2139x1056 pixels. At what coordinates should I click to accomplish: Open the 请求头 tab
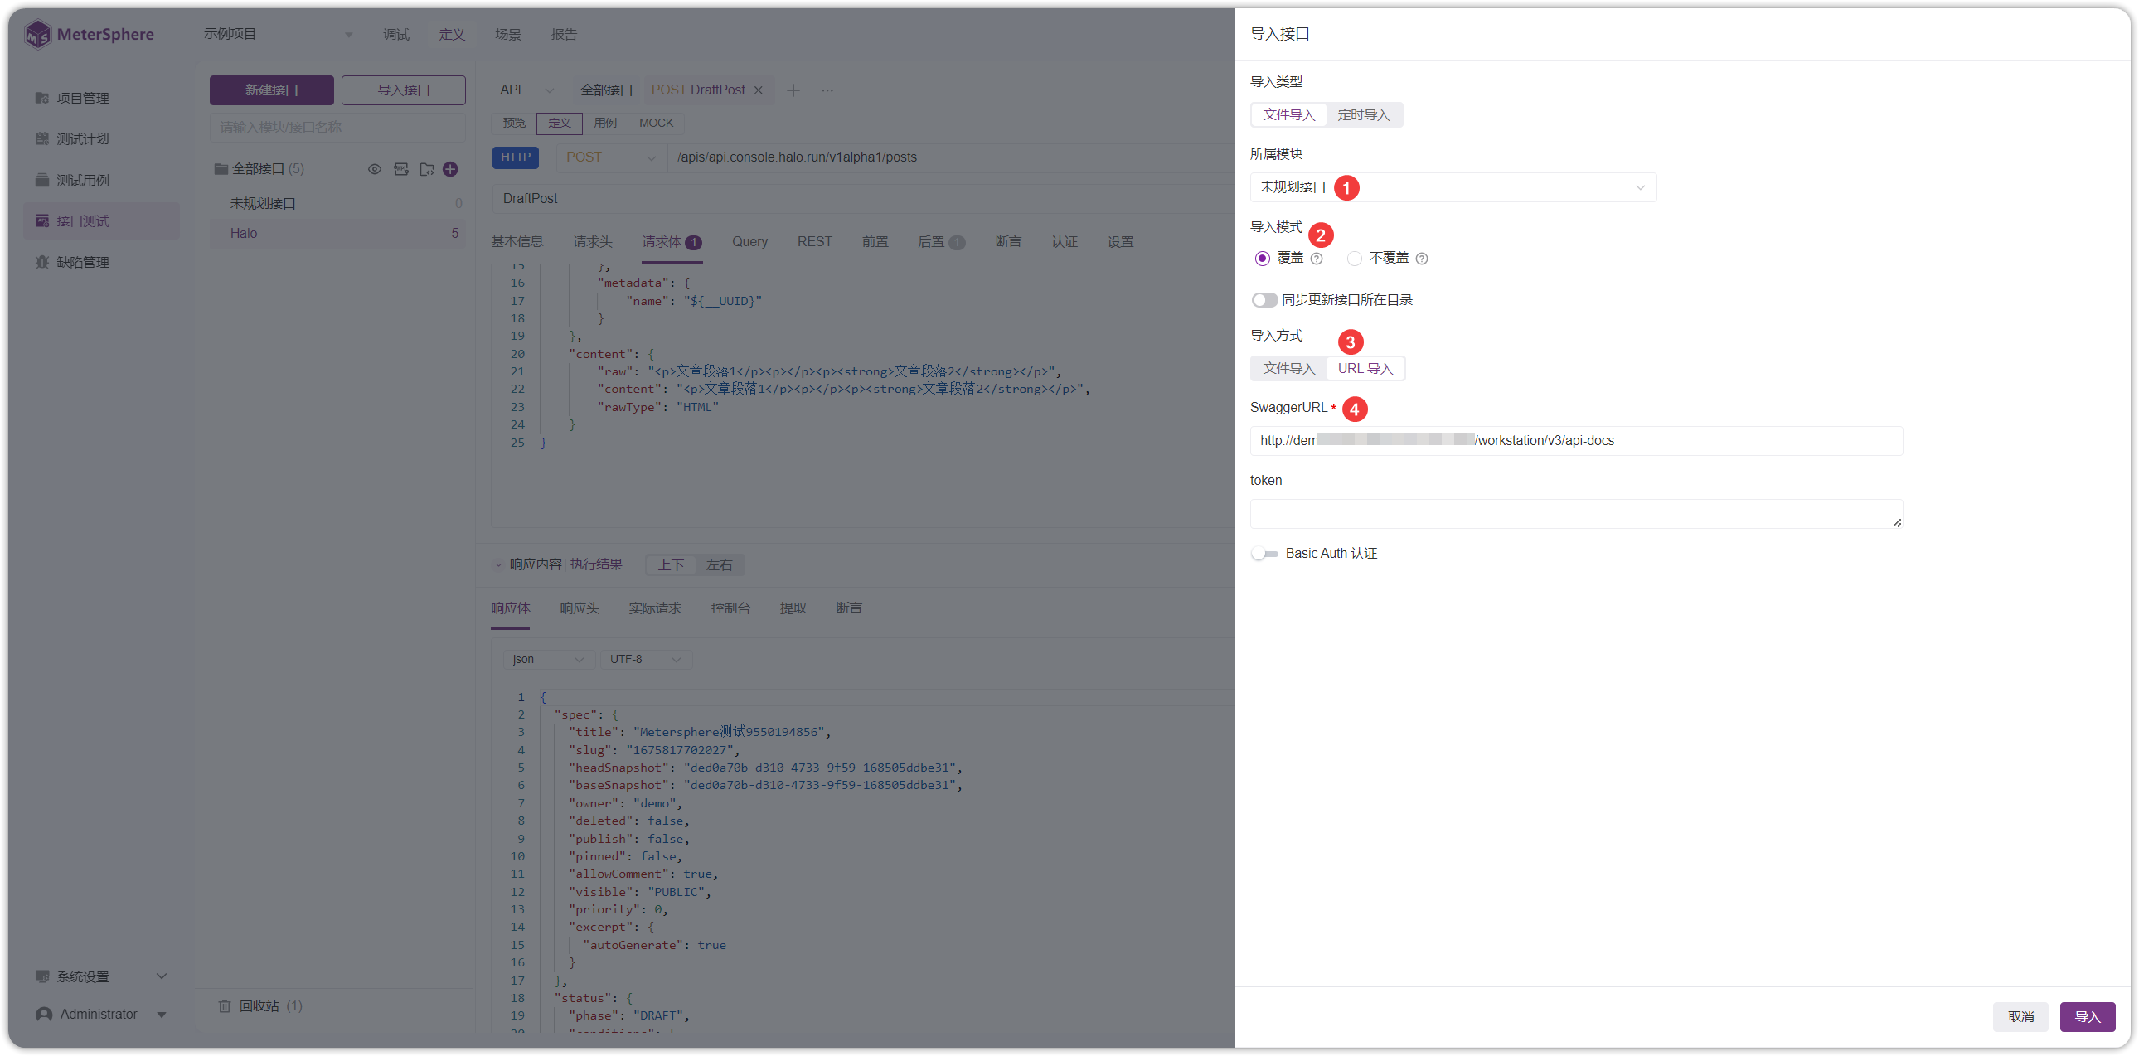[592, 241]
